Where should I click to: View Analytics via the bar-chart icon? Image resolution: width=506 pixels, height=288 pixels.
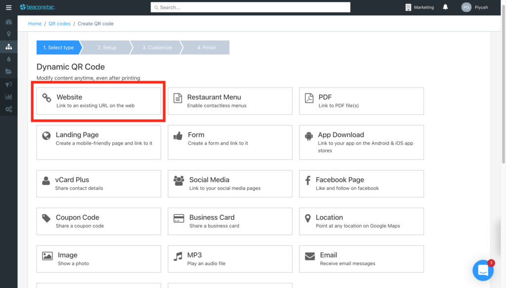[8, 96]
